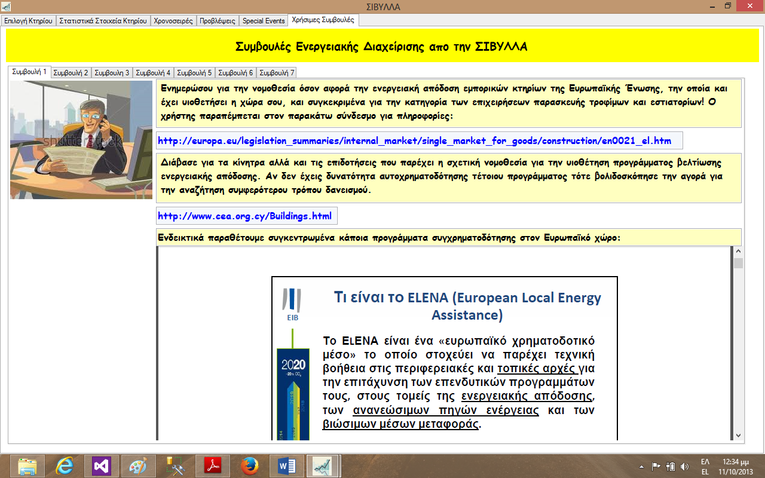Open the cea.org.cy Buildings link

[x=244, y=216]
